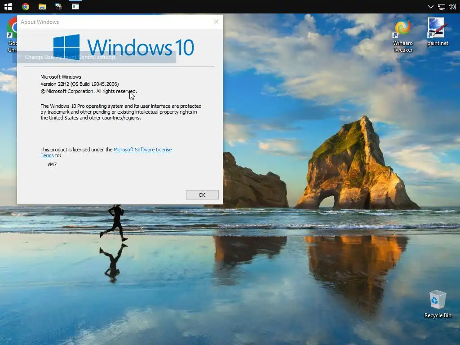Click the Windows 10 logo banner

124,47
